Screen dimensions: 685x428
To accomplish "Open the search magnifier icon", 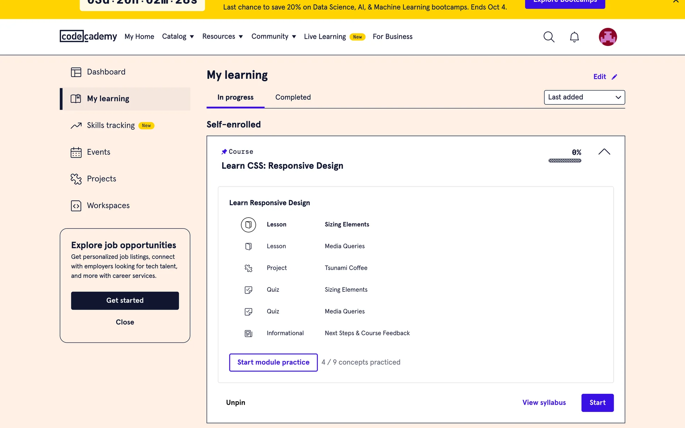I will pyautogui.click(x=549, y=37).
